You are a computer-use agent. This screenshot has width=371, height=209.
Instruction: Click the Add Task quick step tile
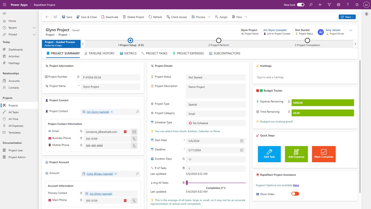point(269,154)
